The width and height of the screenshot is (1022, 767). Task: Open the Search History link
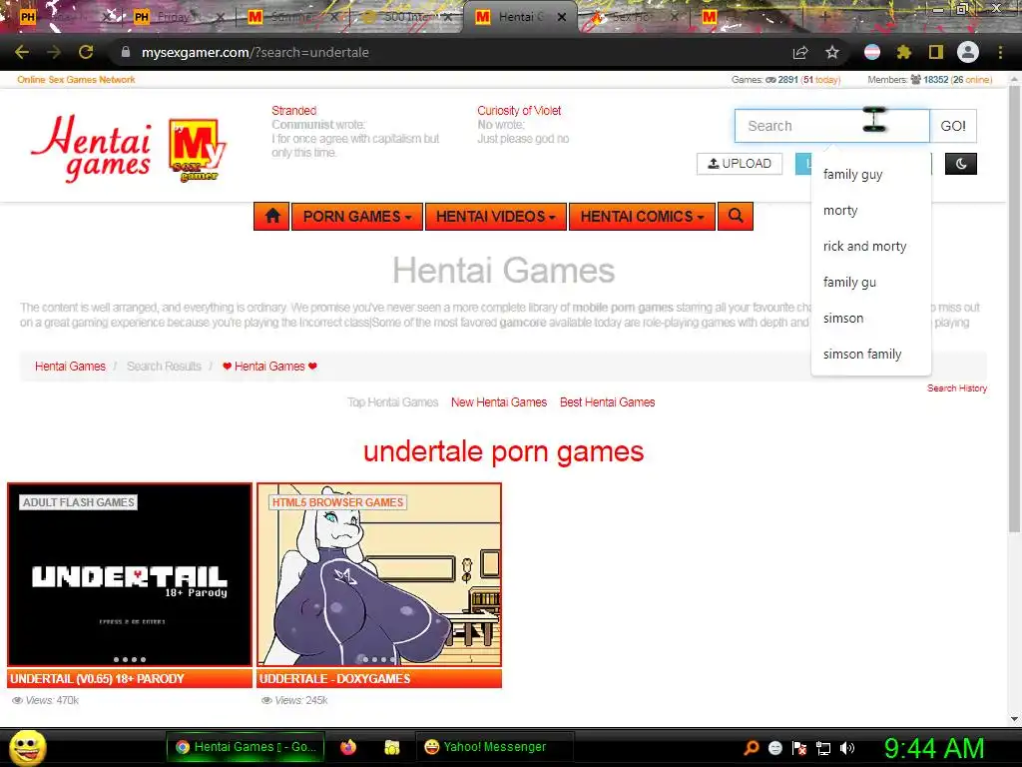(957, 388)
